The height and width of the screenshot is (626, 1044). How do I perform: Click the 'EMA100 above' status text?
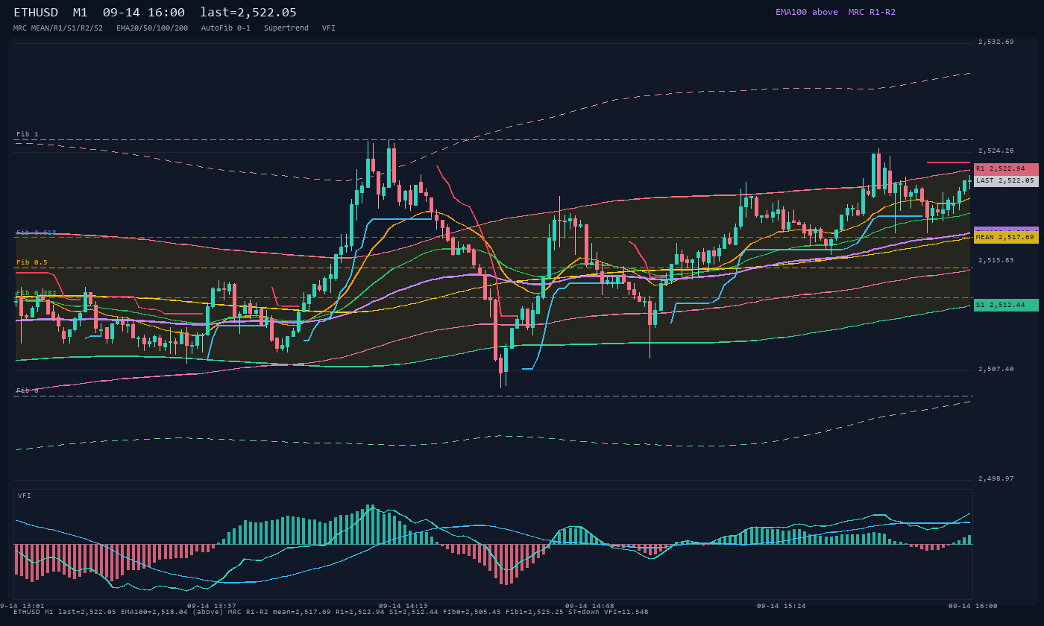[806, 12]
